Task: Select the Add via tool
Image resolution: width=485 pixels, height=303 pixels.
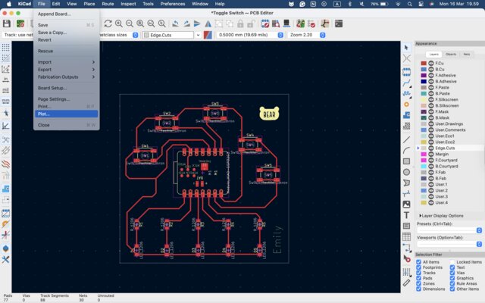Action: point(406,105)
